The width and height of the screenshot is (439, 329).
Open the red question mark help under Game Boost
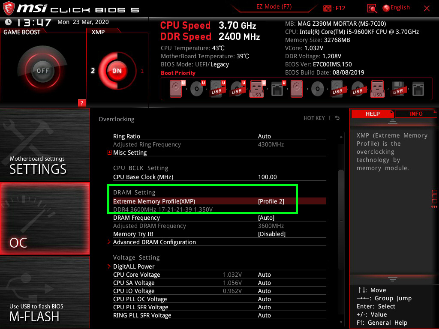coord(82,103)
